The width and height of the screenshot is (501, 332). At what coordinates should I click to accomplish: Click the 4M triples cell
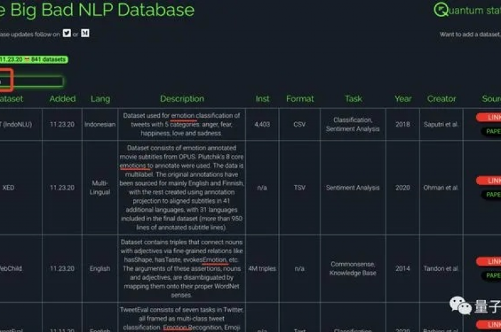(262, 269)
